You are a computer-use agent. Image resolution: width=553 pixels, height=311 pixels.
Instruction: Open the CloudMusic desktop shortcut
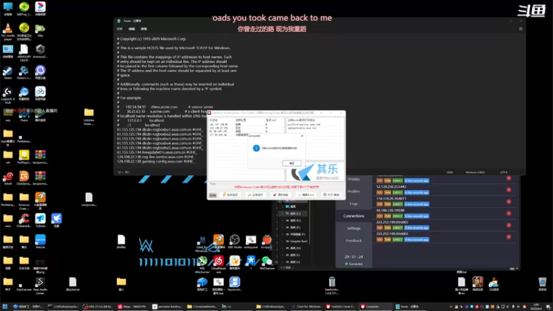(x=218, y=265)
